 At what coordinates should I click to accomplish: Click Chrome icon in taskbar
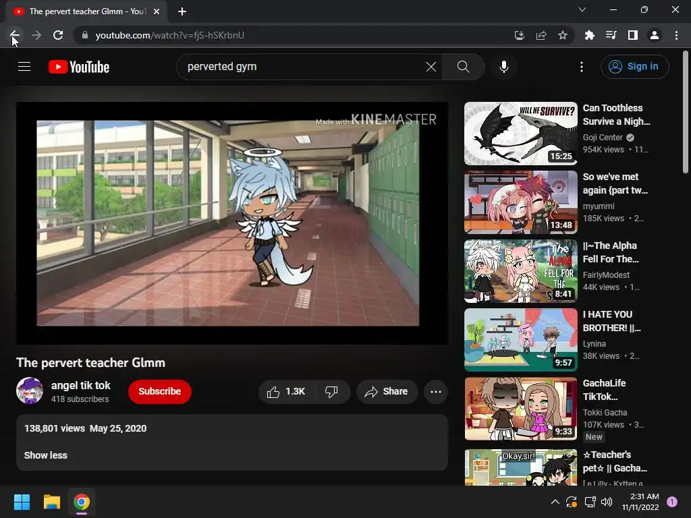[82, 502]
